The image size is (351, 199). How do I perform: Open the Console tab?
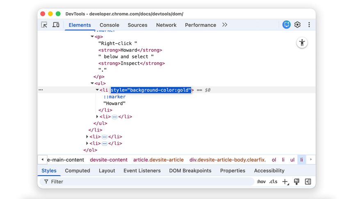[109, 25]
